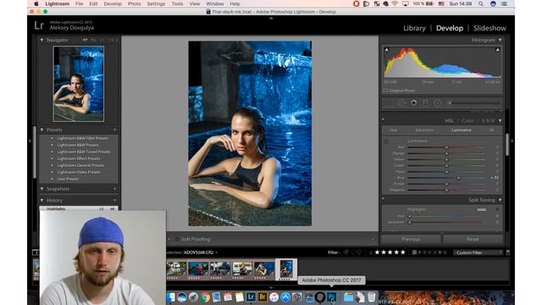Enable the Original Photo checkbox
Viewport: 542px width, 305px height.
386,91
